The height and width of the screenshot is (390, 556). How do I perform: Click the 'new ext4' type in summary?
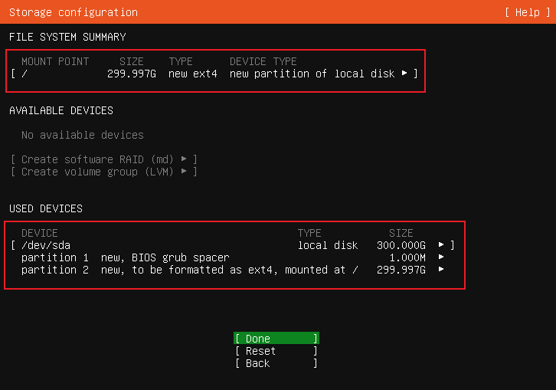(x=193, y=74)
